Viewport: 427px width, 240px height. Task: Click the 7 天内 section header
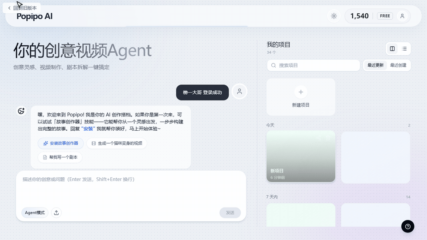[272, 197]
